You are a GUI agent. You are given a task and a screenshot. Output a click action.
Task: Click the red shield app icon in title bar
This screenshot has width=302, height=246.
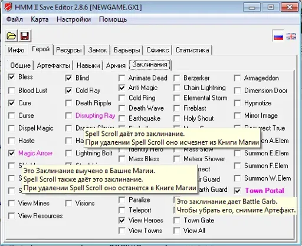[8, 7]
